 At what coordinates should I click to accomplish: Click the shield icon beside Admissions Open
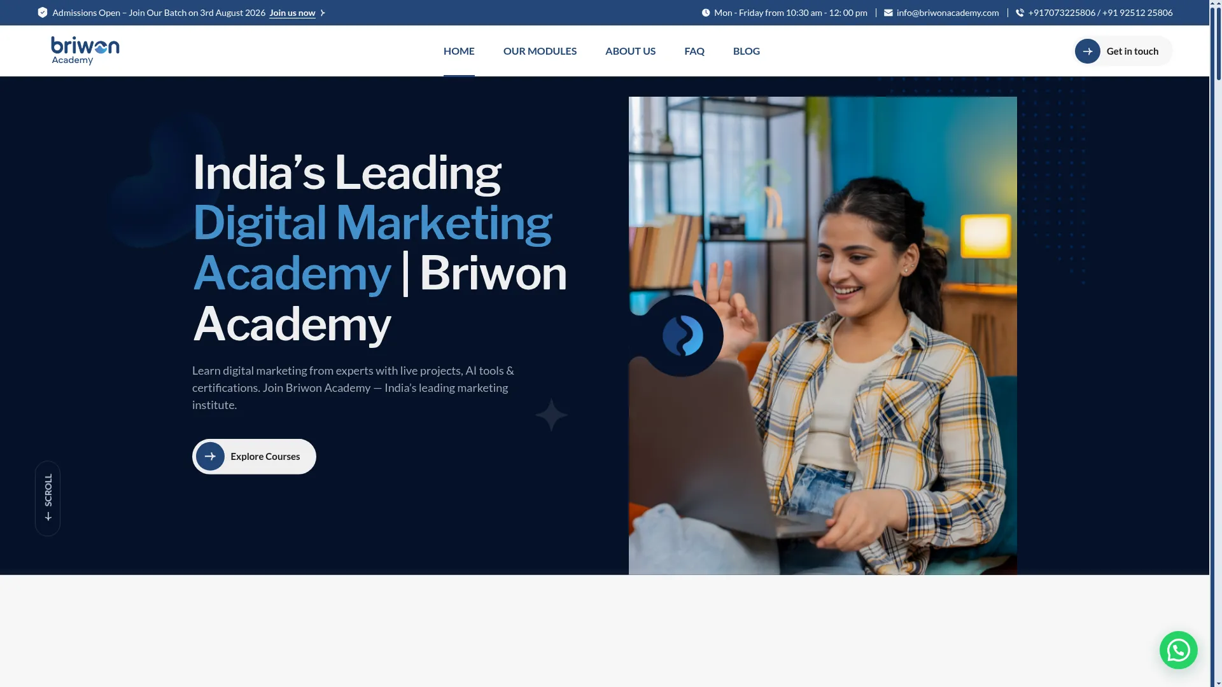43,13
